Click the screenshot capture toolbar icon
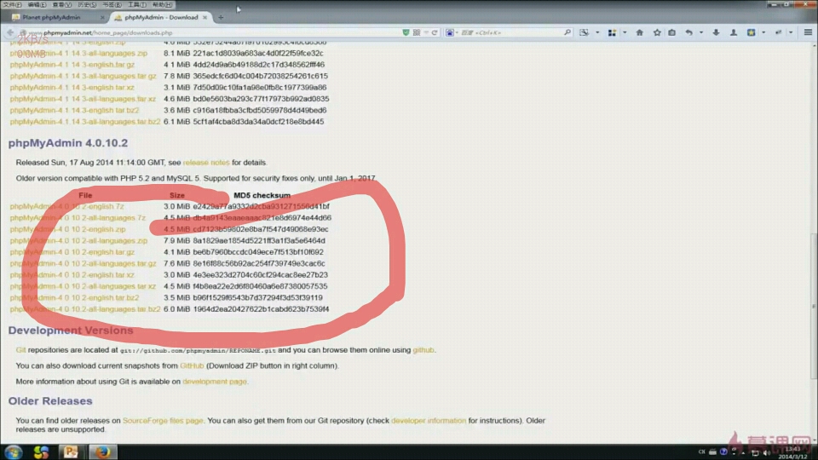Viewport: 818px width, 460px height. pyautogui.click(x=584, y=32)
